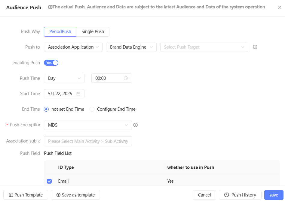This screenshot has width=285, height=201.
Task: Select the Configure End Time radio option
Action: pyautogui.click(x=92, y=109)
